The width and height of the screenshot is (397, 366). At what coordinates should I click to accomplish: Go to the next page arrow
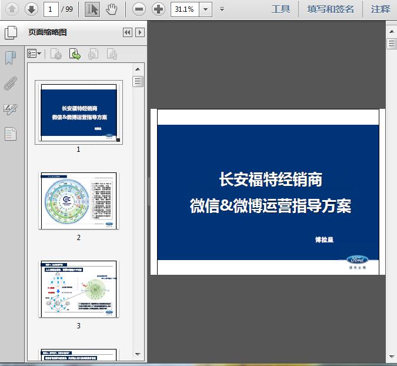pyautogui.click(x=31, y=9)
